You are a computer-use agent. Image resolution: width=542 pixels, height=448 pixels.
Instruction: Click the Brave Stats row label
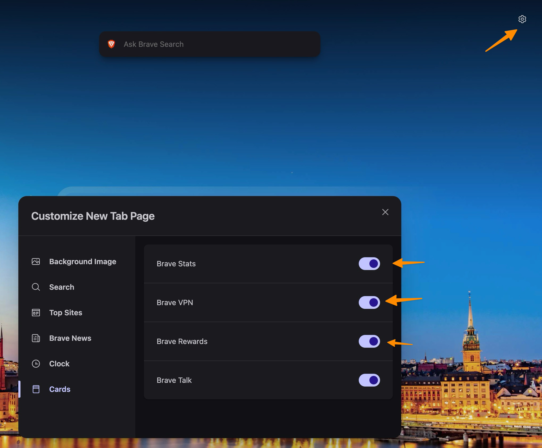tap(176, 264)
